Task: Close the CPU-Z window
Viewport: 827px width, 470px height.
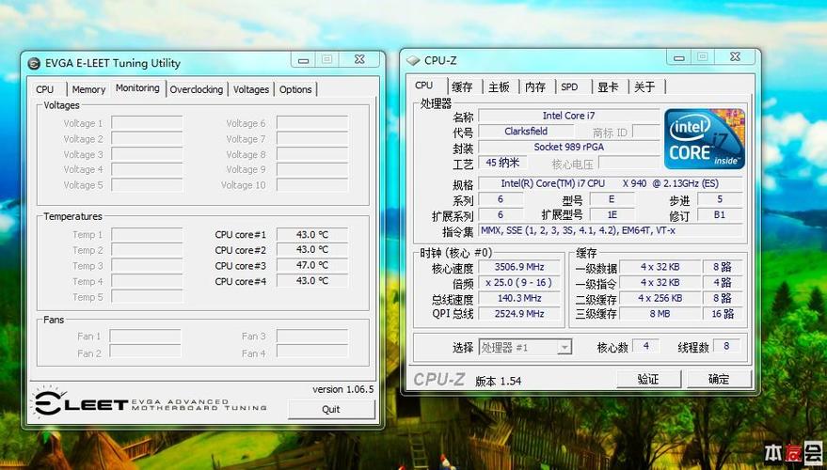Action: tap(735, 57)
